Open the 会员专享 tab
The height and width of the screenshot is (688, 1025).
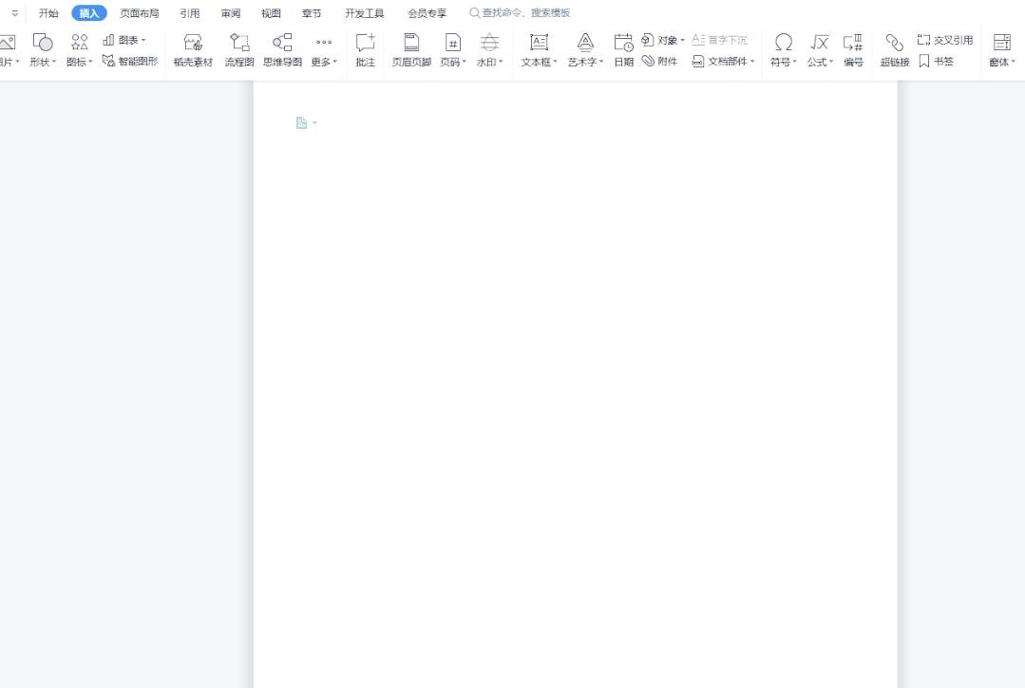(x=427, y=13)
